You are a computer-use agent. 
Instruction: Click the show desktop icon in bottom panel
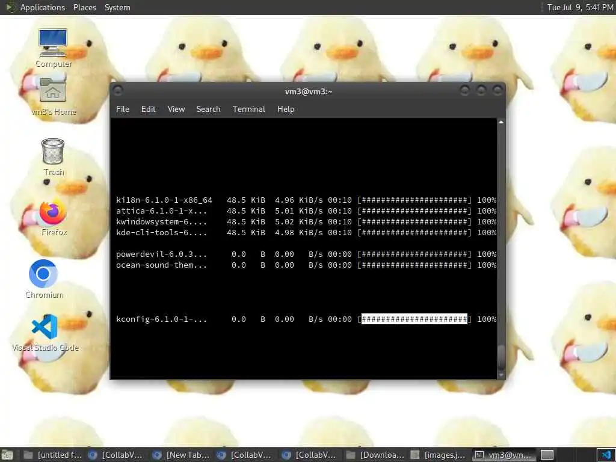pos(7,455)
